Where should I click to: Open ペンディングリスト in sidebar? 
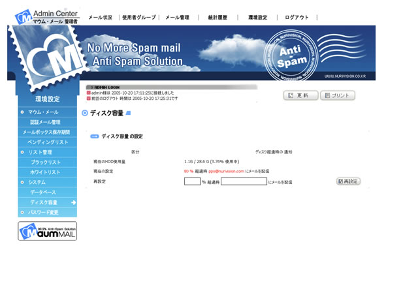47,142
